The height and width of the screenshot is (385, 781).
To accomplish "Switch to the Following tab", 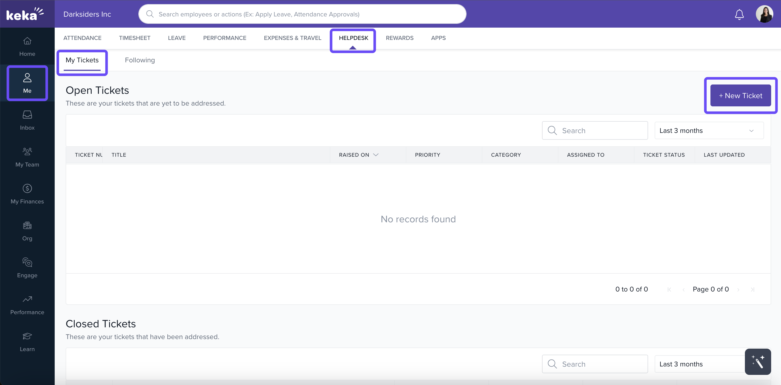I will [x=140, y=60].
